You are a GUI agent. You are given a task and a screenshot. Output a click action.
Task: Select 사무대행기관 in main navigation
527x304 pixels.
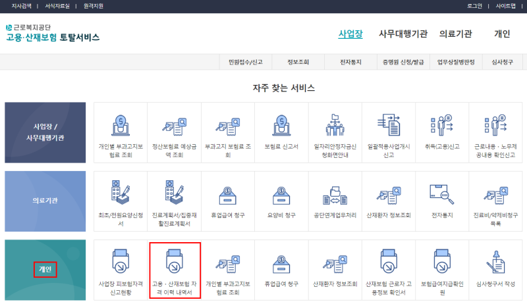tap(403, 34)
